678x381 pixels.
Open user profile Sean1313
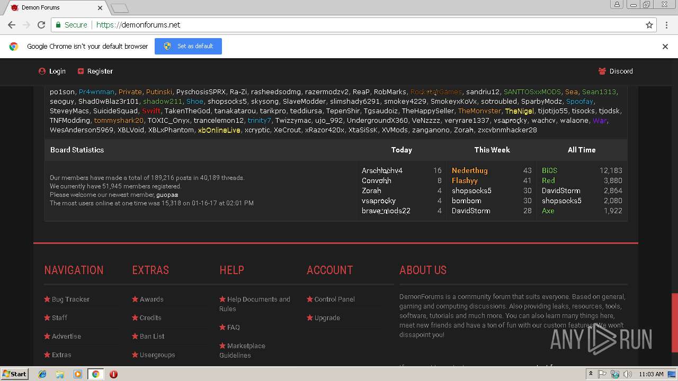point(599,92)
